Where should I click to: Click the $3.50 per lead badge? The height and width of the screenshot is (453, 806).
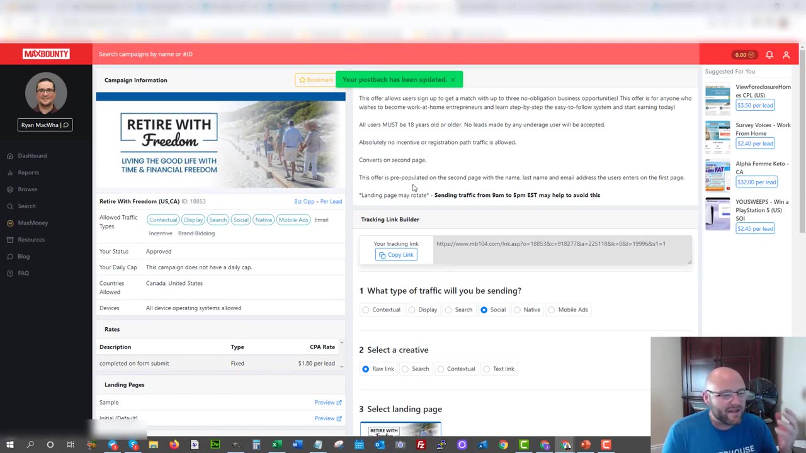click(755, 105)
